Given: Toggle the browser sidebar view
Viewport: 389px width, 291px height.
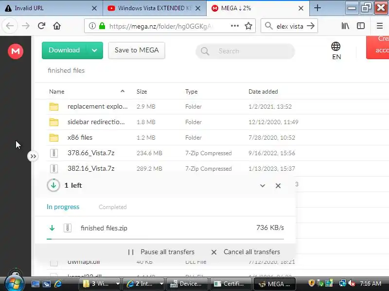Looking at the screenshot, I should click(x=360, y=26).
